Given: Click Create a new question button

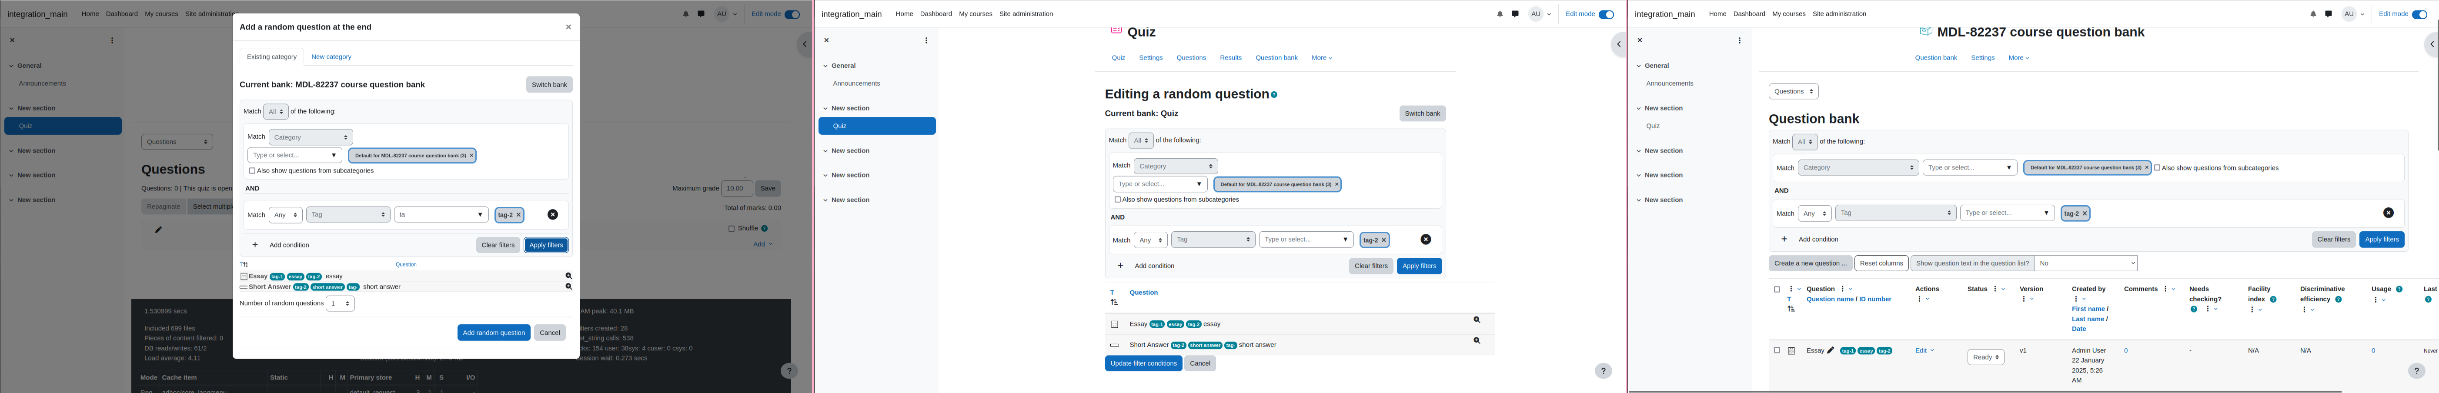Looking at the screenshot, I should [x=1809, y=263].
